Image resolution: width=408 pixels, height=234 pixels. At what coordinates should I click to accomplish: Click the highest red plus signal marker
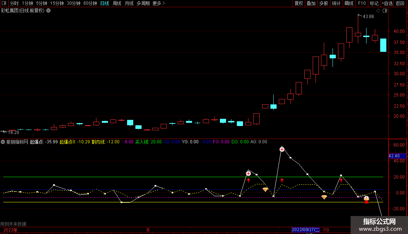tap(282, 149)
